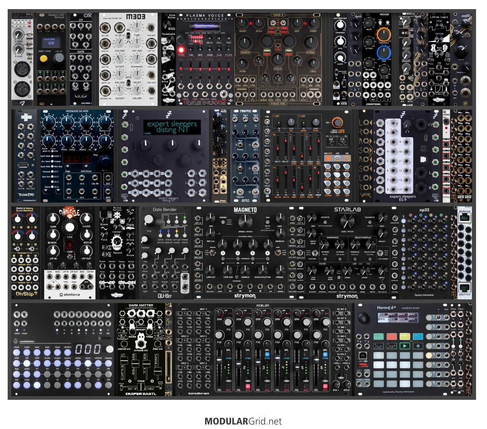Screen dimensions: 487x429
Task: Click the RESONANCE knob on M303
Action: coord(137,58)
